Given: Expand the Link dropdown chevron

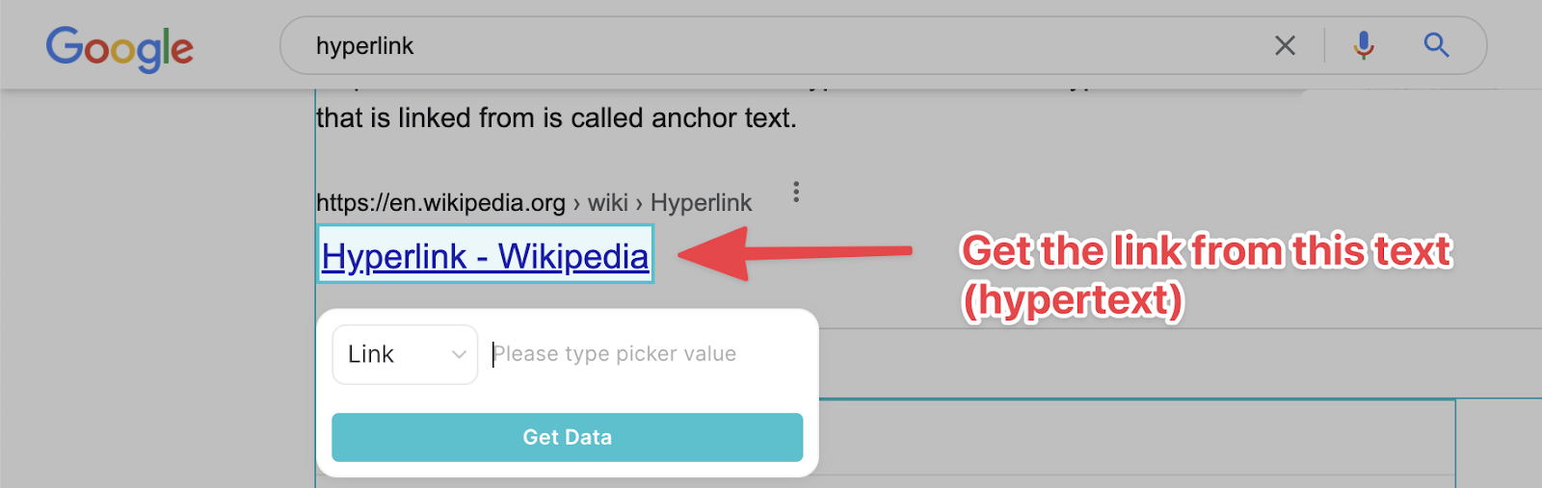Looking at the screenshot, I should click(x=459, y=354).
